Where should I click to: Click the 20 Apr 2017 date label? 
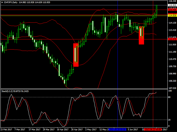(77, 129)
